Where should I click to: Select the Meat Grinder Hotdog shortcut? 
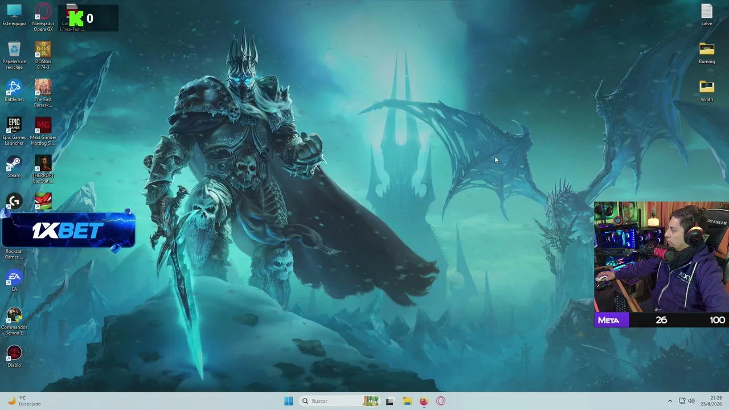tap(43, 132)
